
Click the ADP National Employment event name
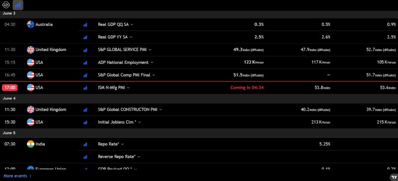click(123, 62)
